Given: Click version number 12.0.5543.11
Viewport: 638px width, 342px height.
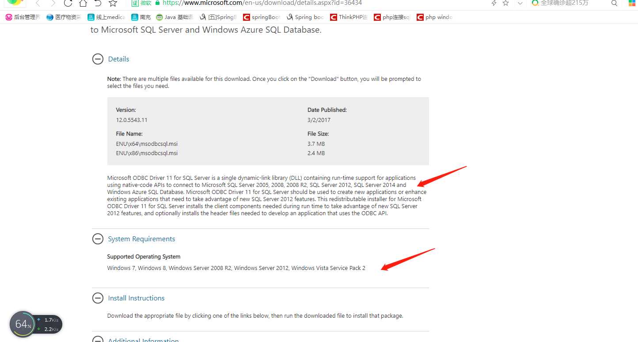Looking at the screenshot, I should (x=132, y=120).
